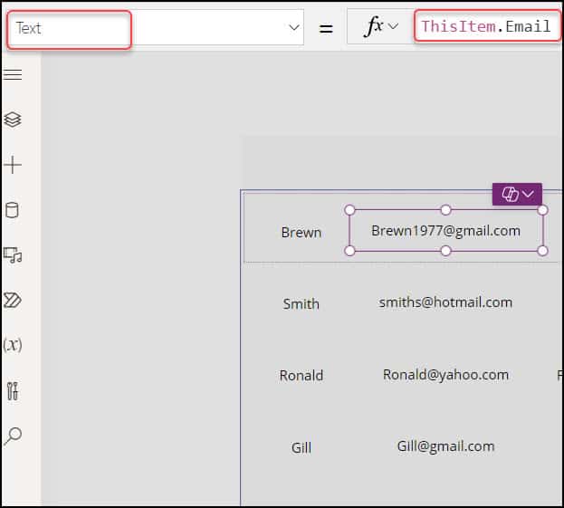The height and width of the screenshot is (508, 564).
Task: Open the Data cylinder icon
Action: pos(12,210)
